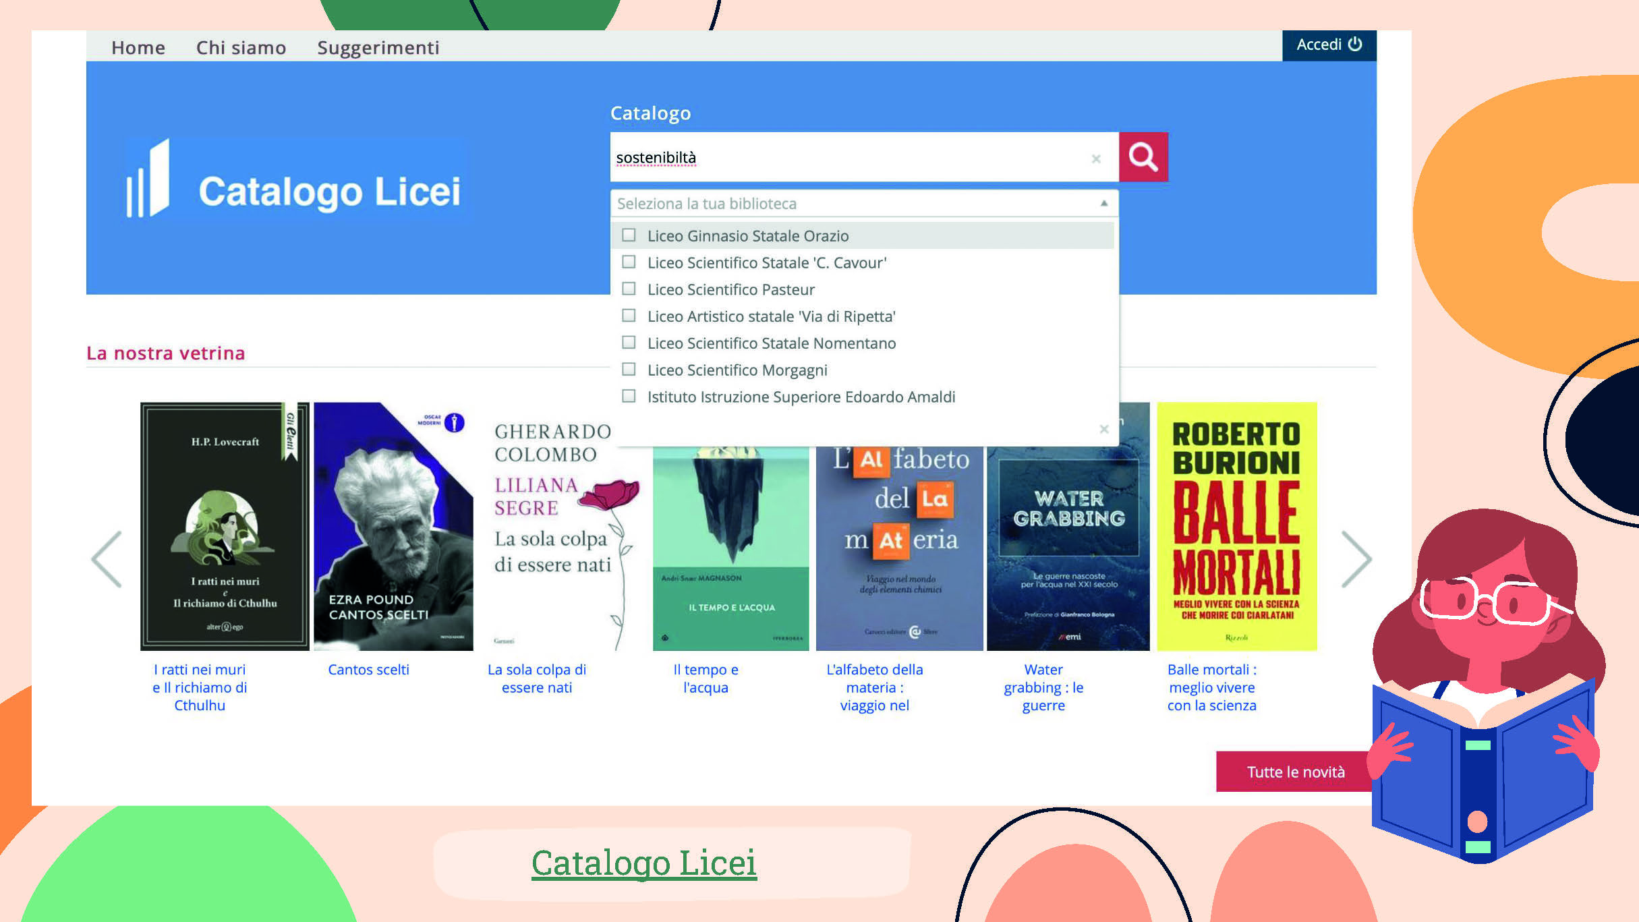
Task: Open 'La sola colpa di essere nati' link
Action: click(537, 679)
